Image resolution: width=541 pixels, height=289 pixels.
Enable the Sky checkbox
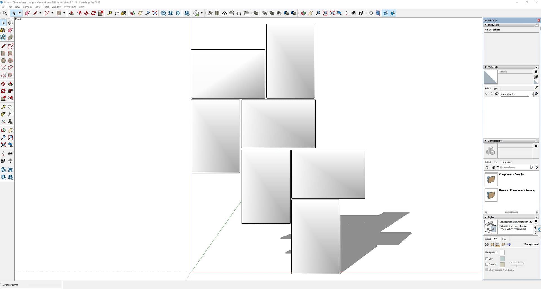pyautogui.click(x=487, y=259)
